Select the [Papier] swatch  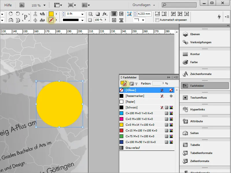(x=147, y=102)
